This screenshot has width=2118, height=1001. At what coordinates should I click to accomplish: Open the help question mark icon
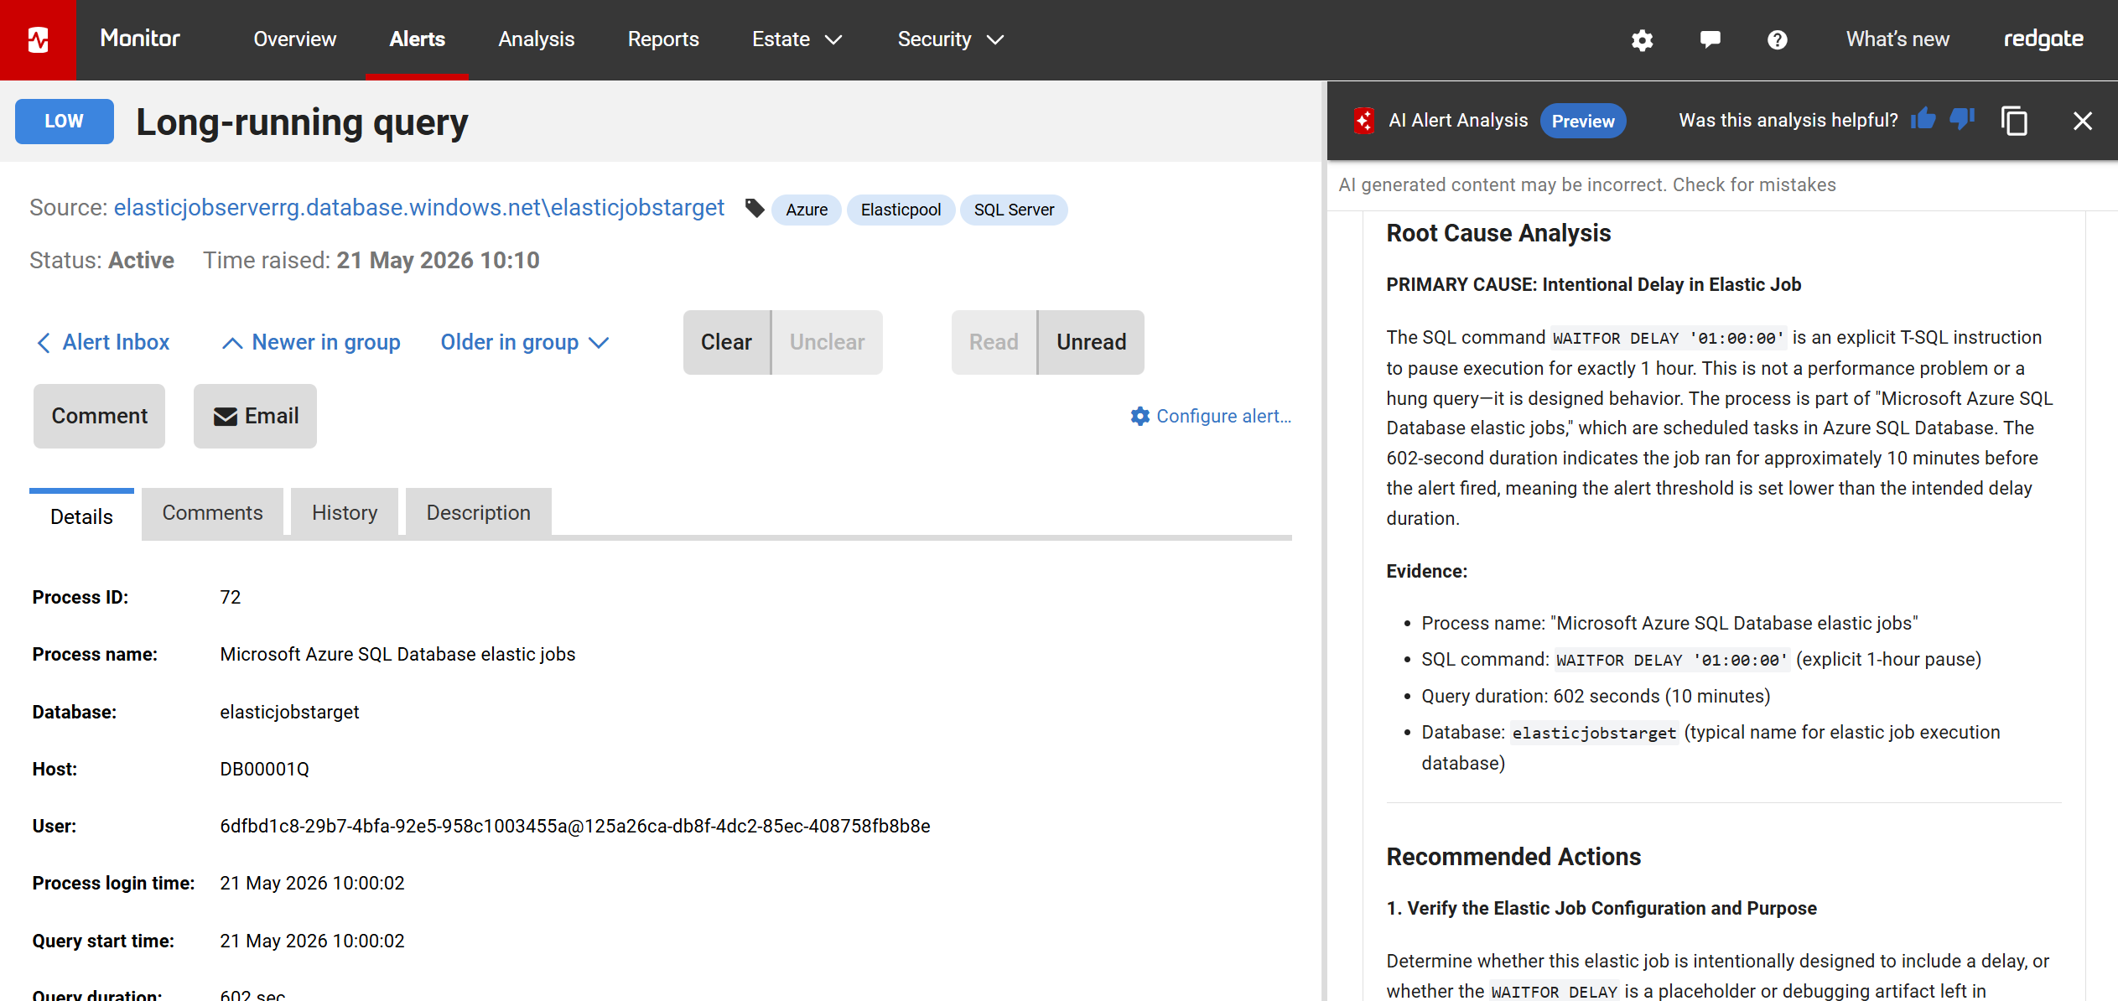[x=1777, y=39]
